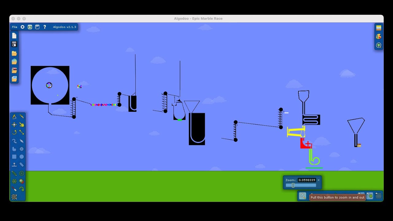
Task: Click the window layout icon in top bar
Action: (x=37, y=27)
